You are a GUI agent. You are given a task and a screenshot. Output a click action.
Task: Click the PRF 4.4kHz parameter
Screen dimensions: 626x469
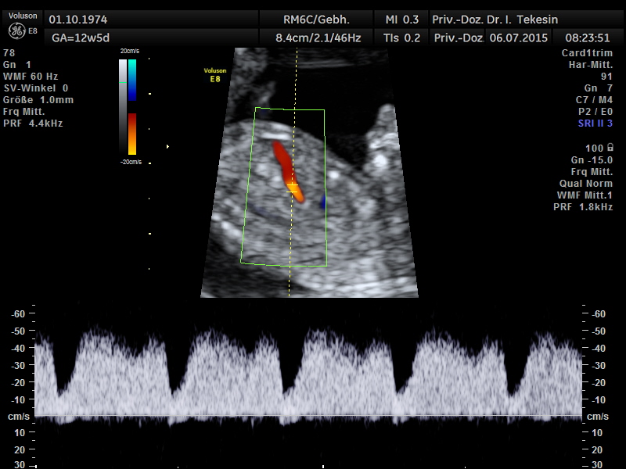tap(33, 124)
